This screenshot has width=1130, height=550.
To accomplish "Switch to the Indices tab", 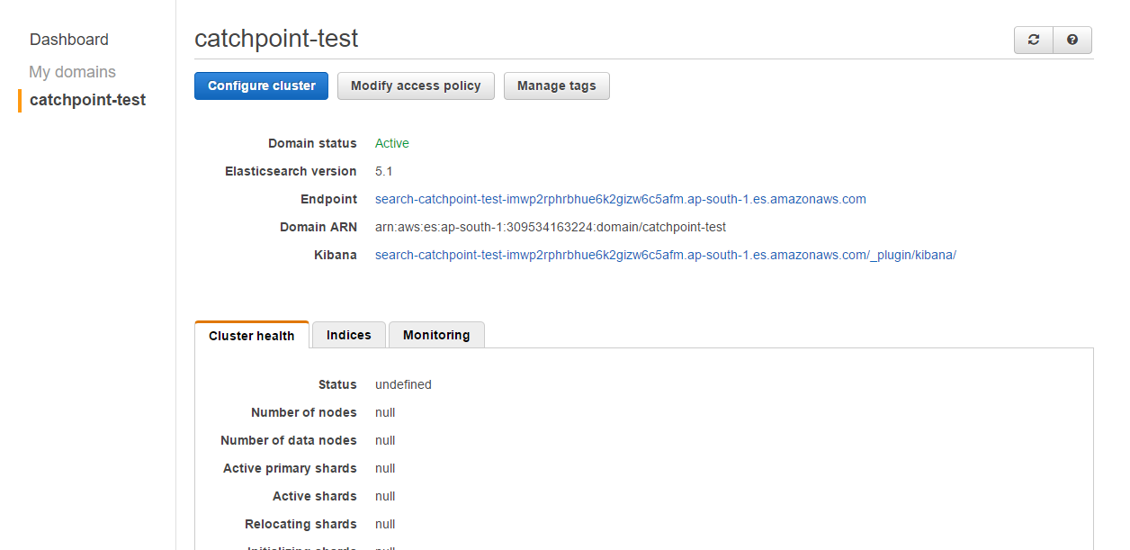I will point(349,335).
